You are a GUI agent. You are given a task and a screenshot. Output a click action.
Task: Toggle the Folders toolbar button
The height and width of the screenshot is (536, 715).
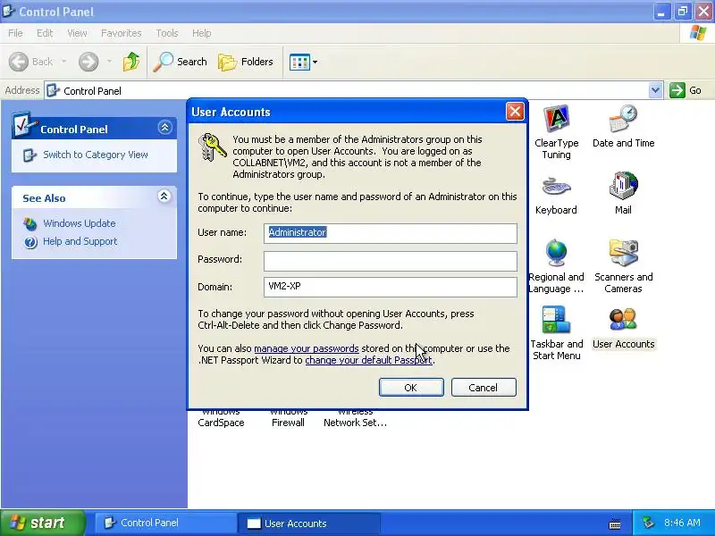click(x=246, y=62)
